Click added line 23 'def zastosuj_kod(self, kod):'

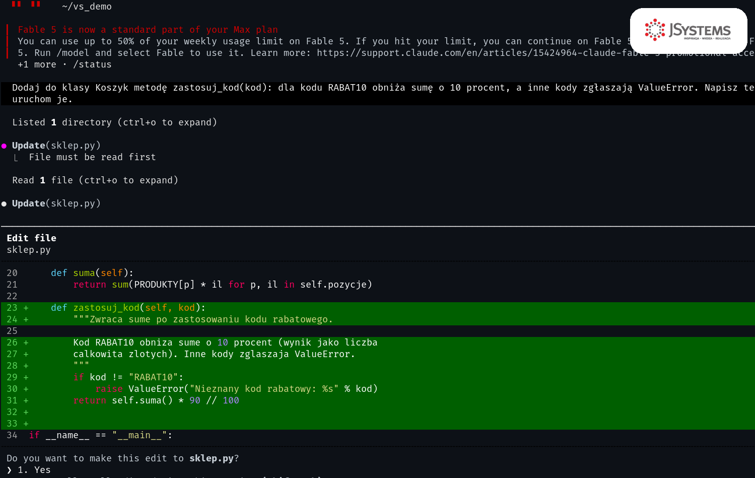point(128,308)
